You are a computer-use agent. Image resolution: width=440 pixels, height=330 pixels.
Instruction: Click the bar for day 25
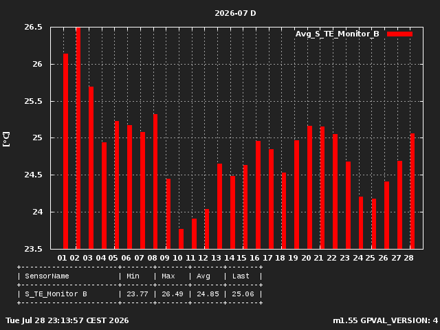[x=374, y=224]
